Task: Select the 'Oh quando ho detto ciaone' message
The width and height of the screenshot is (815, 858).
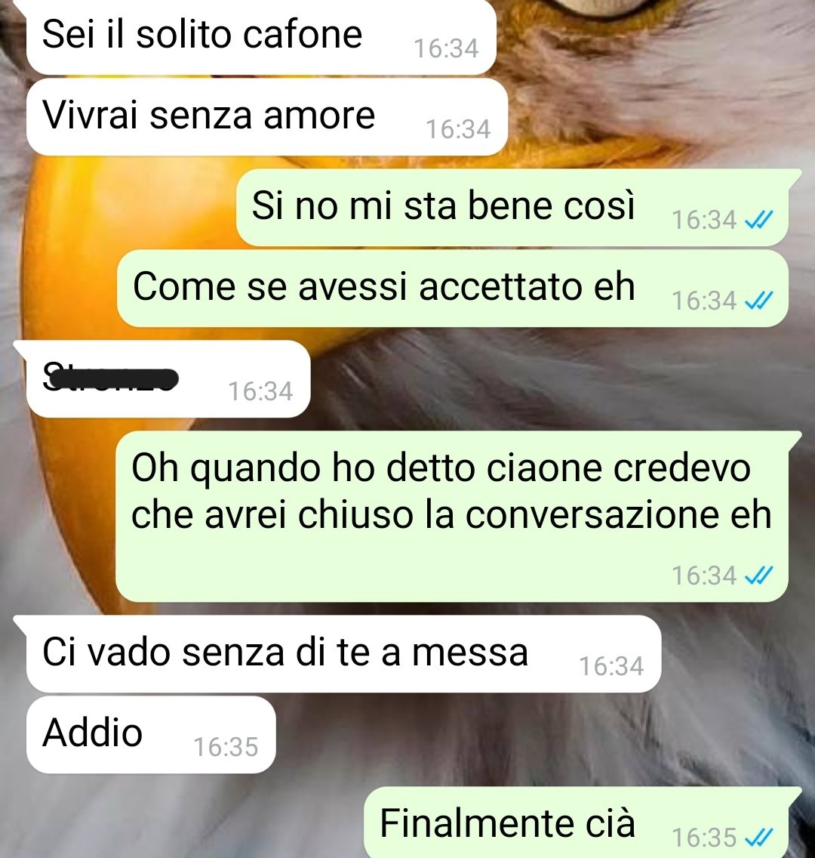Action: (x=452, y=516)
